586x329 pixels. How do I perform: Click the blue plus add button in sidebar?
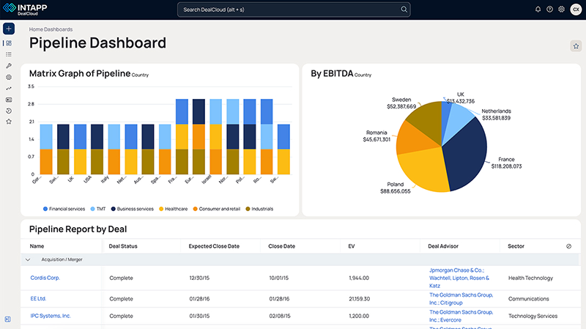9,29
